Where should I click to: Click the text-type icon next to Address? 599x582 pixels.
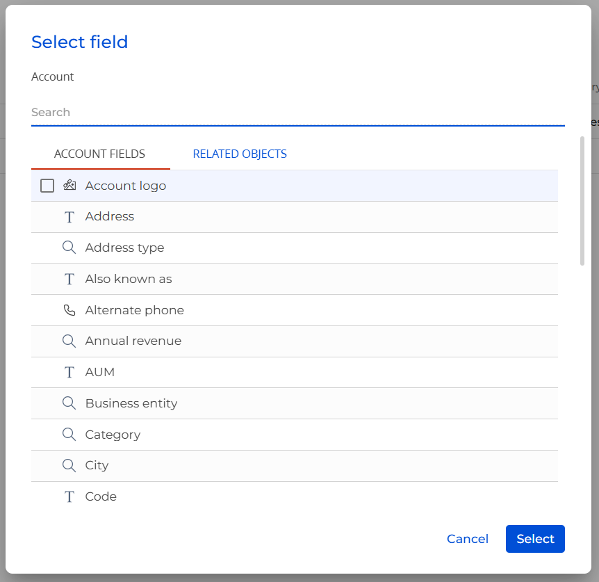point(69,217)
